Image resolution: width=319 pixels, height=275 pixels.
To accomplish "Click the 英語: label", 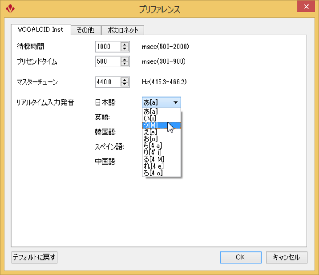I will point(102,117).
